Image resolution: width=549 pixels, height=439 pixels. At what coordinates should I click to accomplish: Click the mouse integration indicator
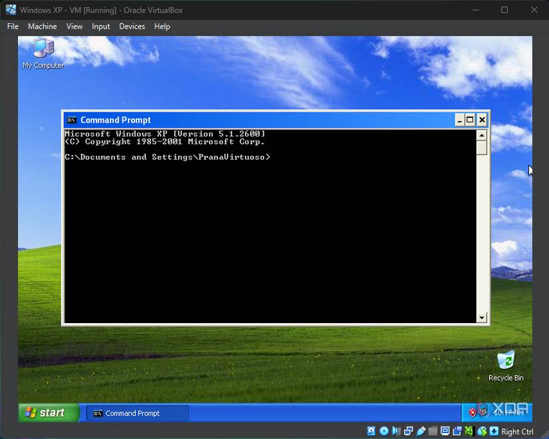481,431
